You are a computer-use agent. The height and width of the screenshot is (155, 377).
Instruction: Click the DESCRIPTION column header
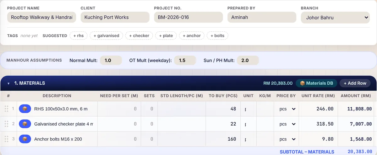(57, 96)
